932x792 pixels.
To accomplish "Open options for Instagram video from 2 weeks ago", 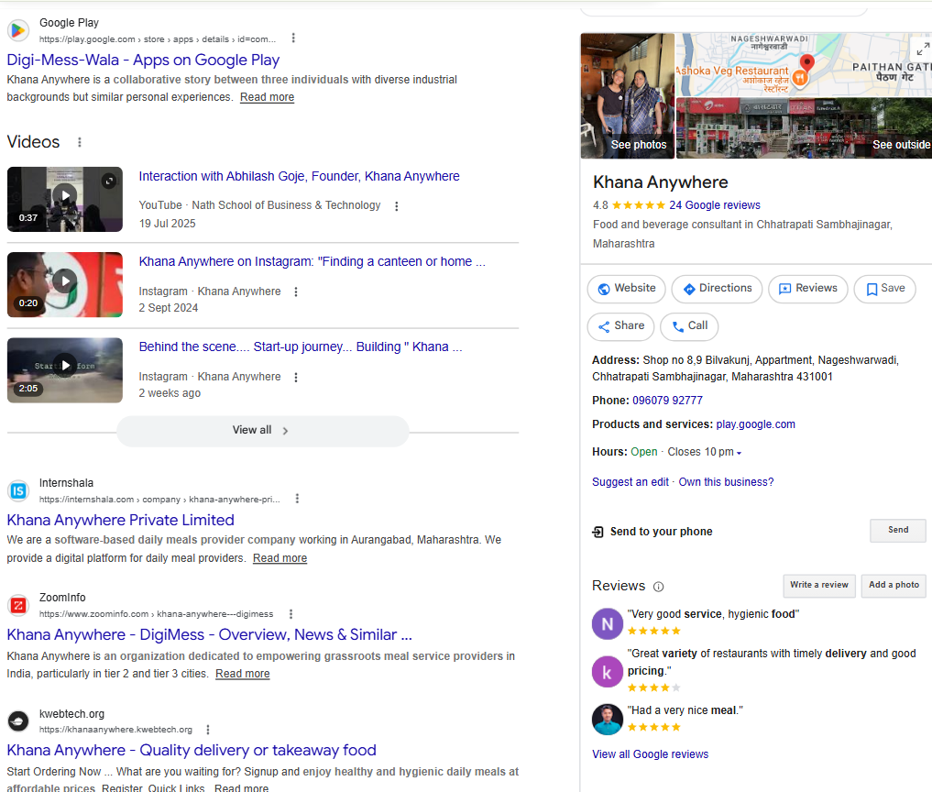I will (x=296, y=377).
